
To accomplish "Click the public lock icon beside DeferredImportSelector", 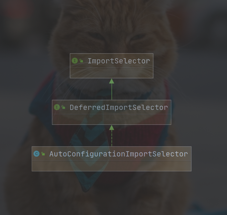I will [63, 107].
